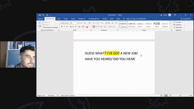This screenshot has width=194, height=109.
Task: Open the Selecionar dropdown
Action: tap(178, 28)
